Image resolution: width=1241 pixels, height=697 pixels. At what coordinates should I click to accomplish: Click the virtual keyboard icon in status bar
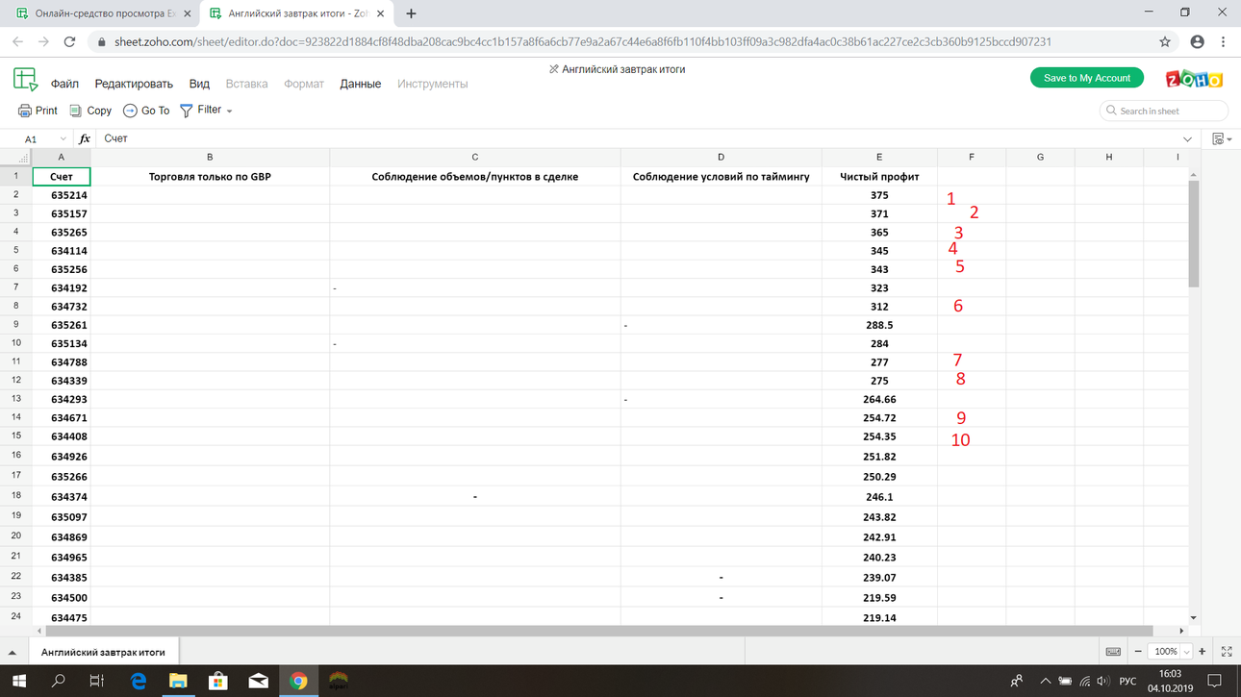[1113, 652]
